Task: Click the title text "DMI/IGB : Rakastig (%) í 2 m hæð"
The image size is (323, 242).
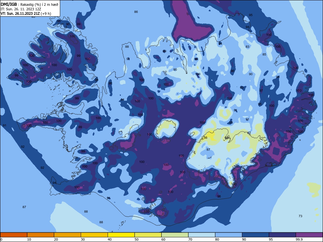Action: tap(29, 4)
